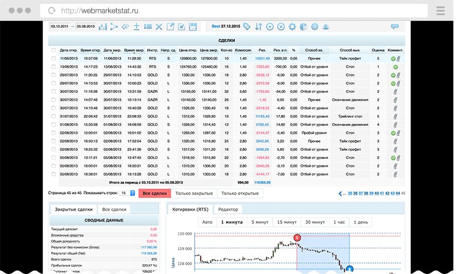
Task: Click the list view icon in toolbar
Action: click(148, 27)
